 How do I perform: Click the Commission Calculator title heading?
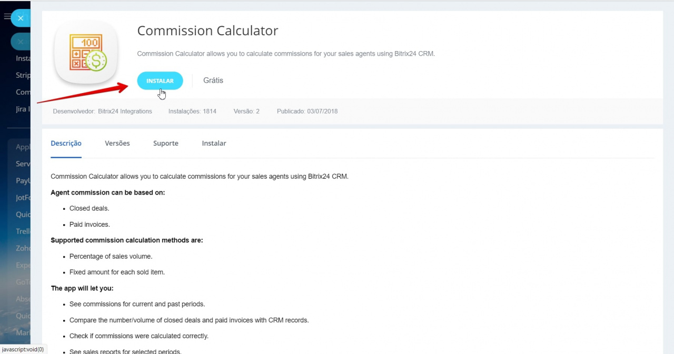coord(207,31)
